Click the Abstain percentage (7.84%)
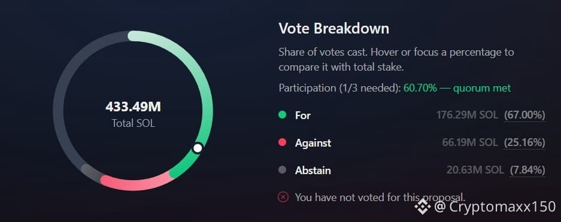The height and width of the screenshot is (222, 561). pyautogui.click(x=527, y=170)
